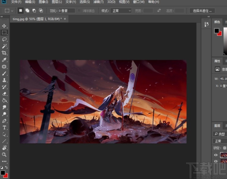The height and width of the screenshot is (179, 227).
Task: Open the View menu
Action: click(124, 2)
